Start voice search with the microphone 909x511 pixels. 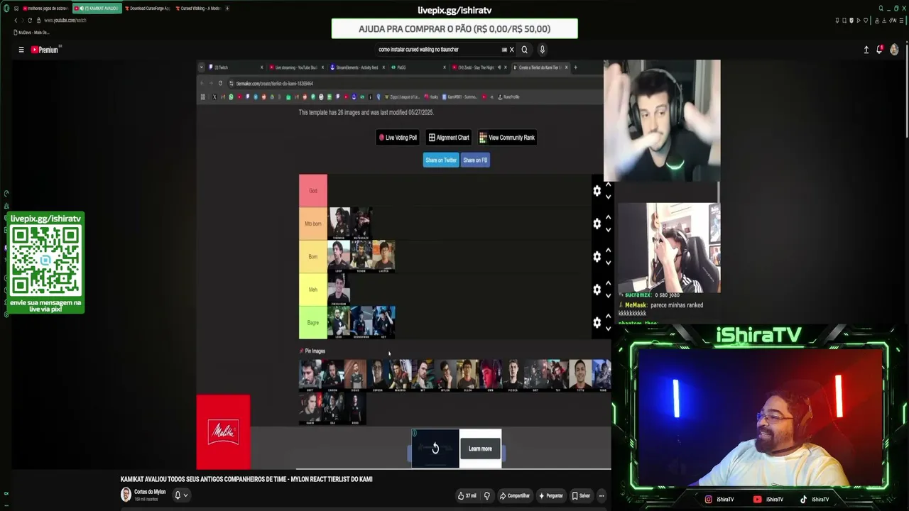(x=542, y=50)
